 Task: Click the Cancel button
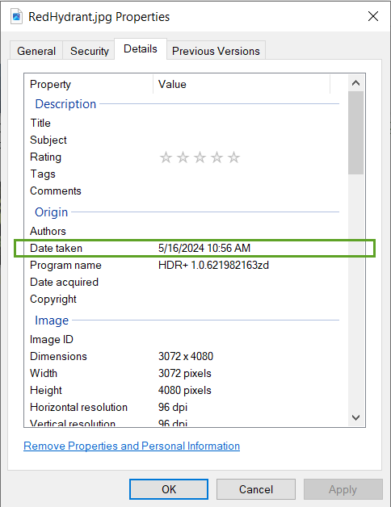(256, 489)
